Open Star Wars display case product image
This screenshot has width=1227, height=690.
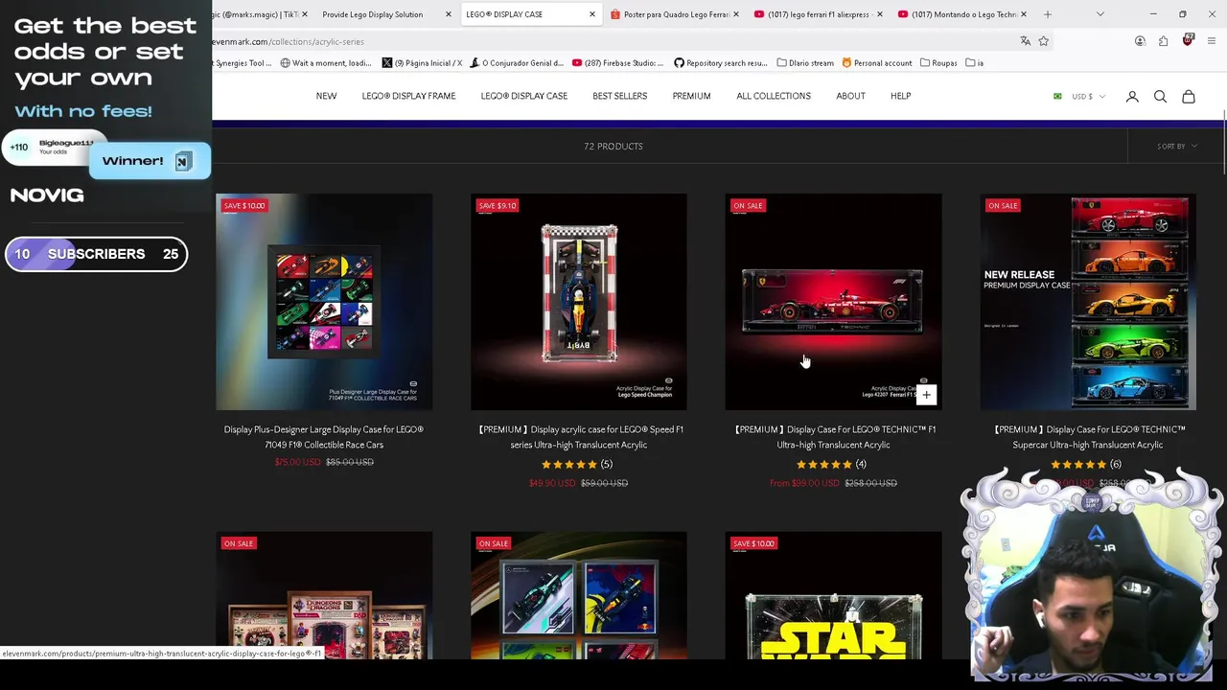click(833, 595)
